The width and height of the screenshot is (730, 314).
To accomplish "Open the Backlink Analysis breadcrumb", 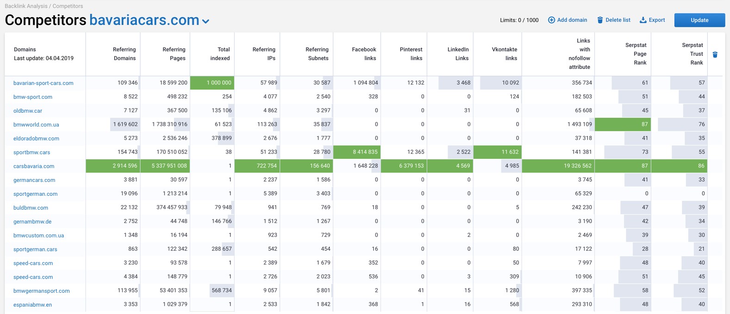I will click(x=26, y=6).
